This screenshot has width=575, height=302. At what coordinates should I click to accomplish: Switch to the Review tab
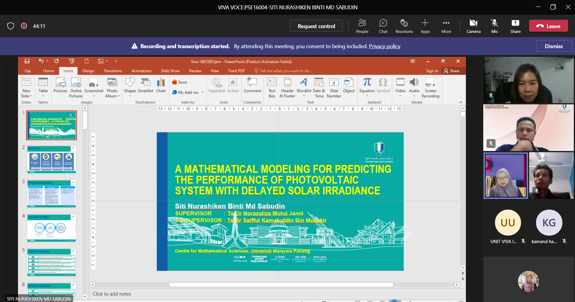pyautogui.click(x=195, y=71)
